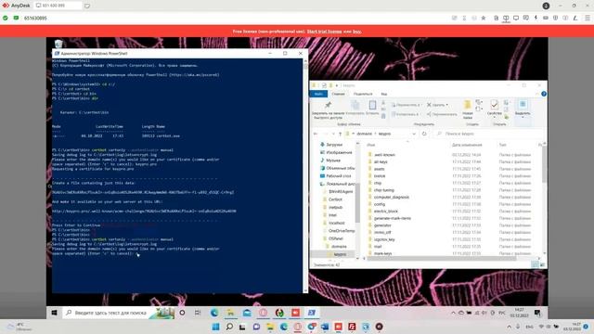The width and height of the screenshot is (594, 334).
Task: Select the domains folder in sidebar
Action: pos(336,247)
